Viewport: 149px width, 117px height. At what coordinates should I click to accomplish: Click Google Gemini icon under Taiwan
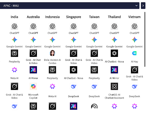[94, 40]
